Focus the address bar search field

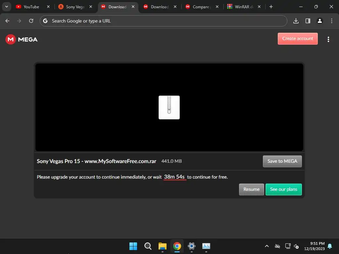coord(163,21)
